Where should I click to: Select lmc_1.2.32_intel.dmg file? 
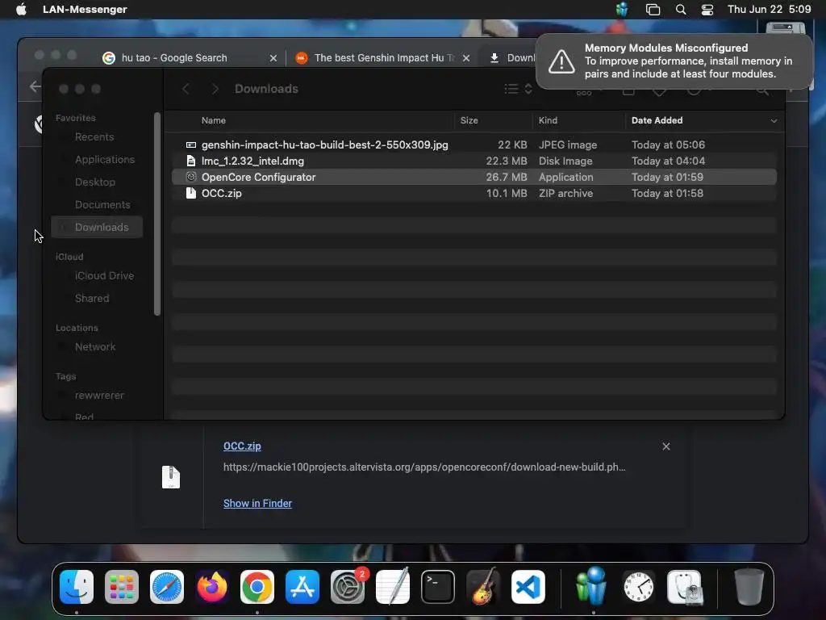coord(474,161)
